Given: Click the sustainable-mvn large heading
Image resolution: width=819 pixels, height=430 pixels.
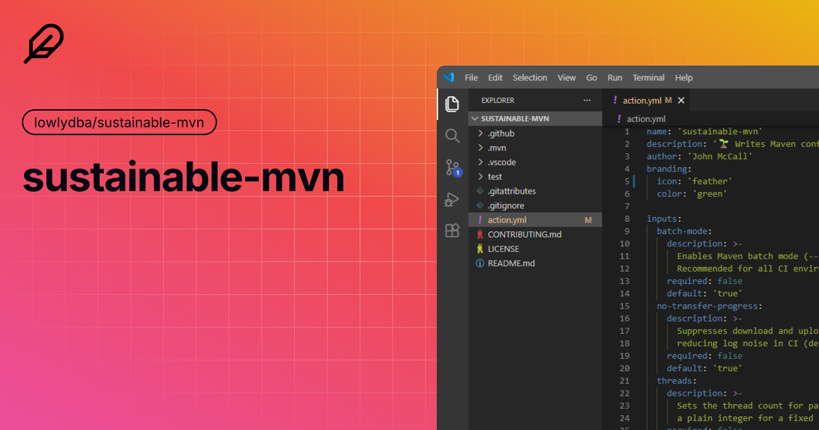Looking at the screenshot, I should [184, 177].
